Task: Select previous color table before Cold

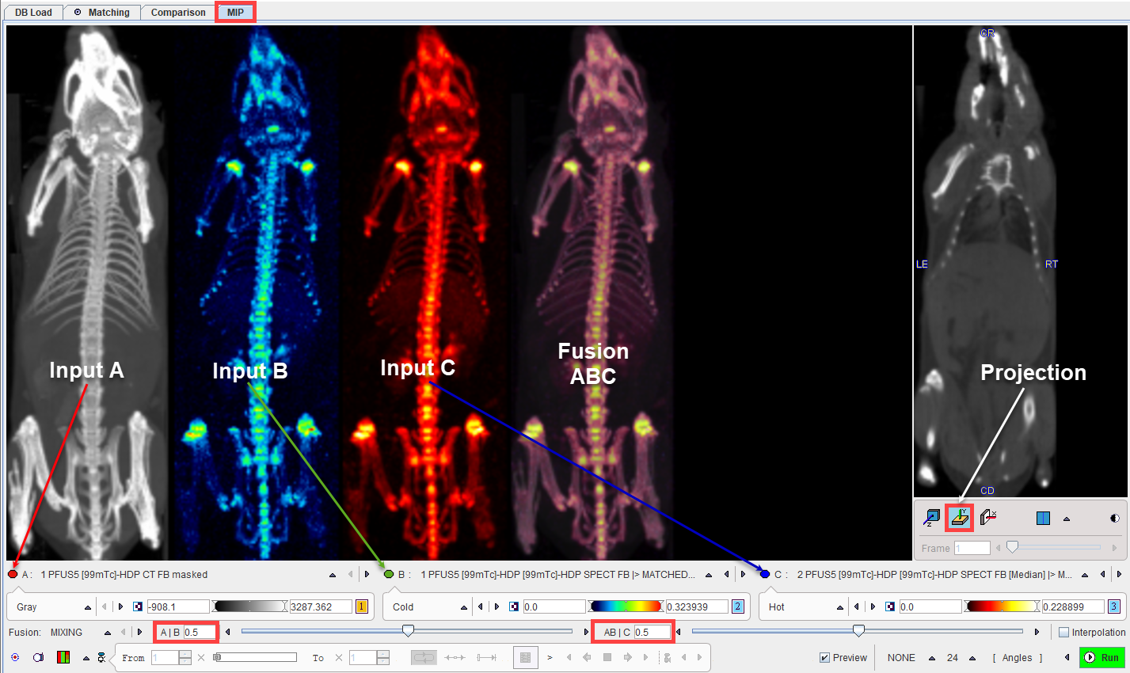Action: tap(481, 607)
